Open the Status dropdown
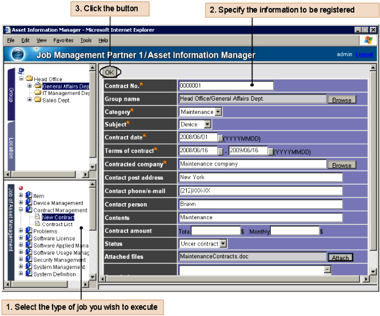Viewport: 380px width, 316px height. 223,244
